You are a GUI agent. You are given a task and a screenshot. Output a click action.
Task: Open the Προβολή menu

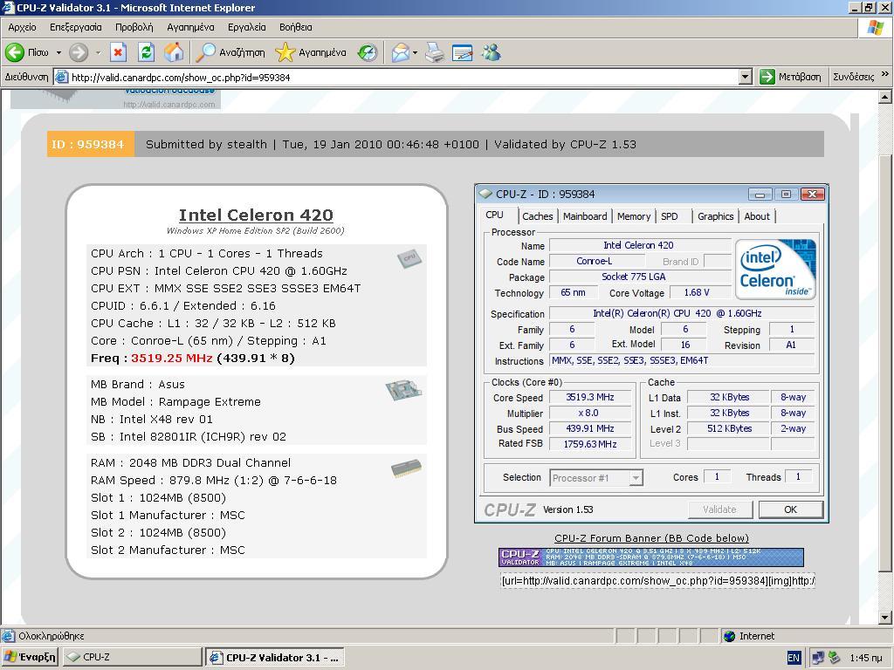[x=134, y=27]
